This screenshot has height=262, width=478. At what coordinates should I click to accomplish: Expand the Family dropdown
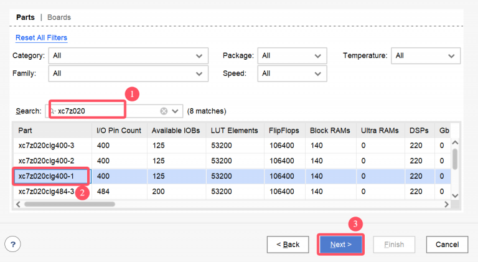(x=128, y=73)
